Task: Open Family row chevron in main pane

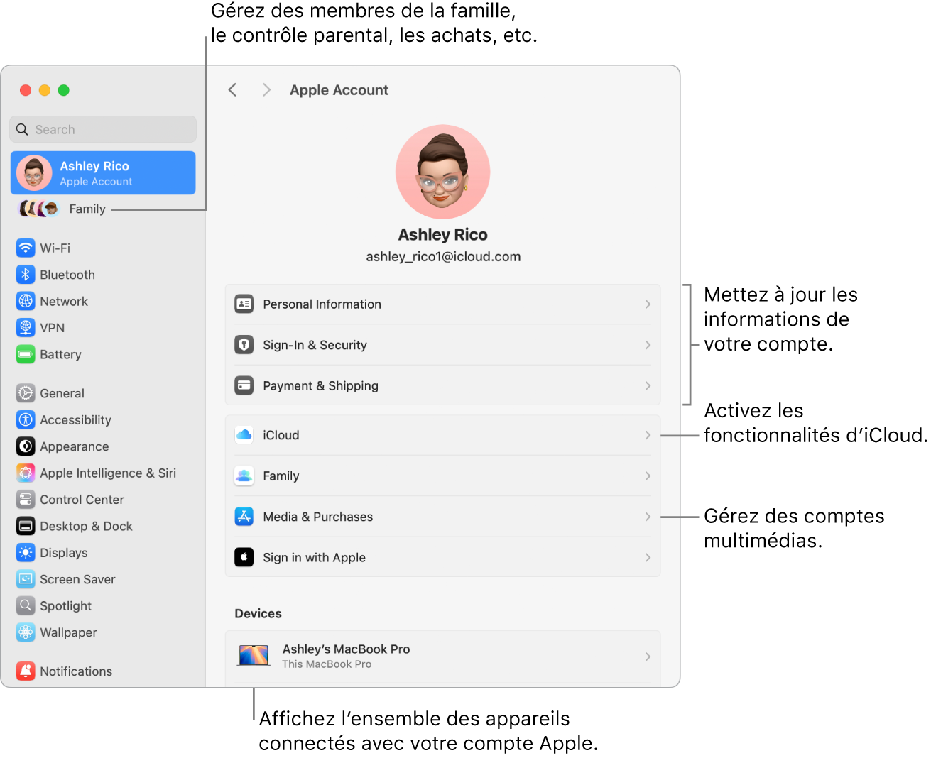Action: pos(648,476)
